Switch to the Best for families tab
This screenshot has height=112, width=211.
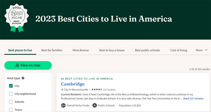tap(52, 50)
